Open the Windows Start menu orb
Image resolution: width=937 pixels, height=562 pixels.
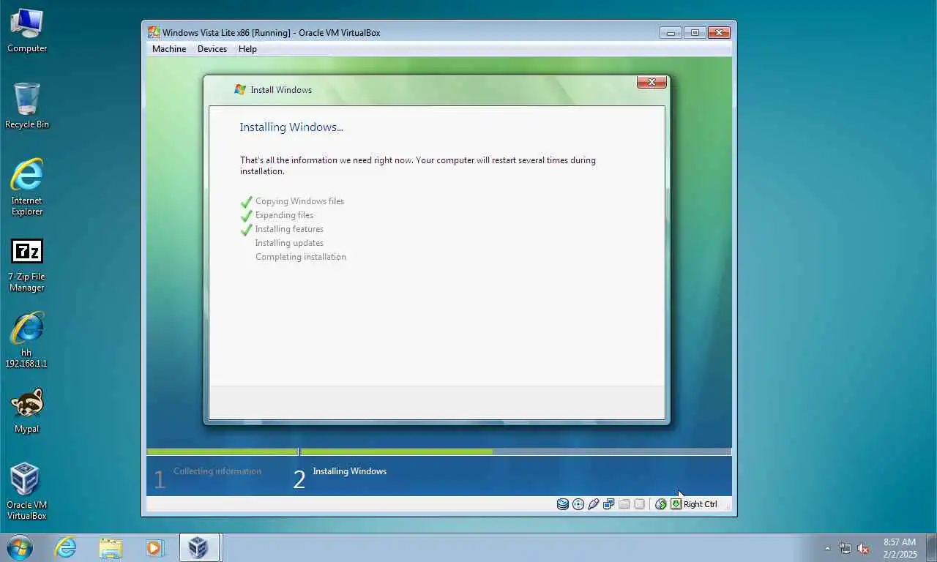pyautogui.click(x=20, y=547)
